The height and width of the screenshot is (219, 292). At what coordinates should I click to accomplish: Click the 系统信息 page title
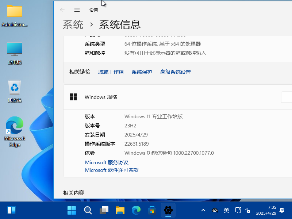[x=120, y=24]
